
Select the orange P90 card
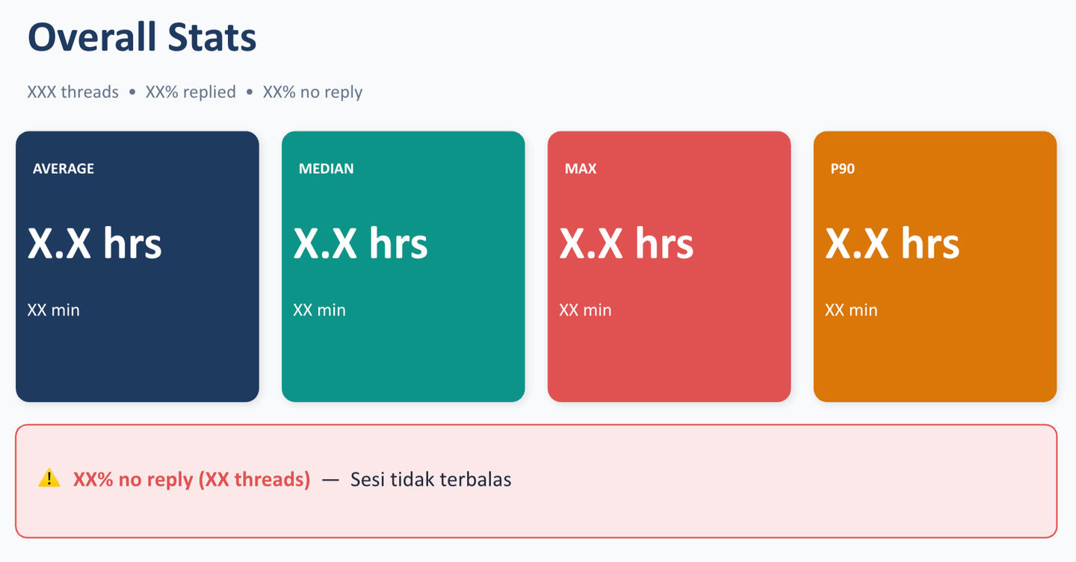(x=936, y=266)
